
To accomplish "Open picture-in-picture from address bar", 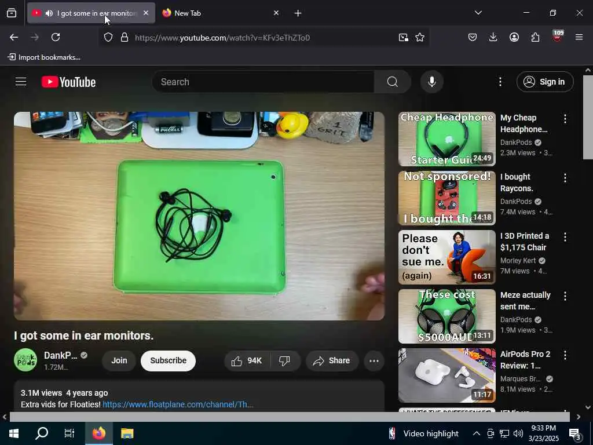I will coord(404,38).
